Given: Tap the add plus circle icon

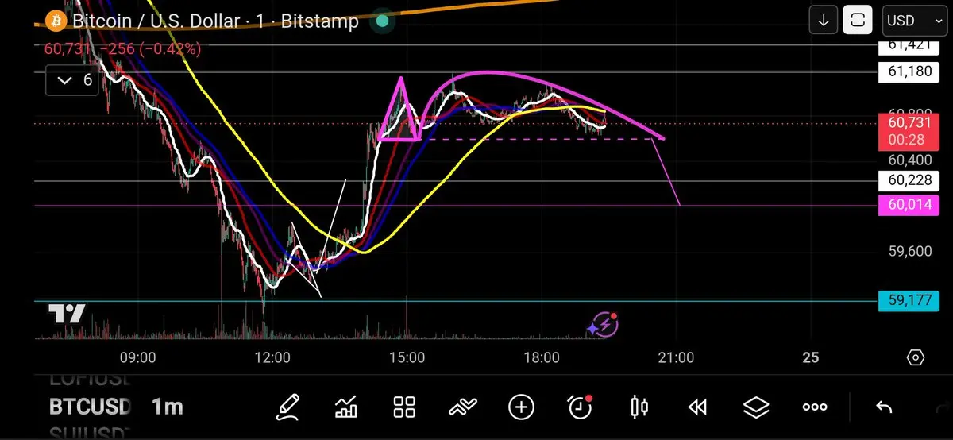Looking at the screenshot, I should tap(522, 407).
